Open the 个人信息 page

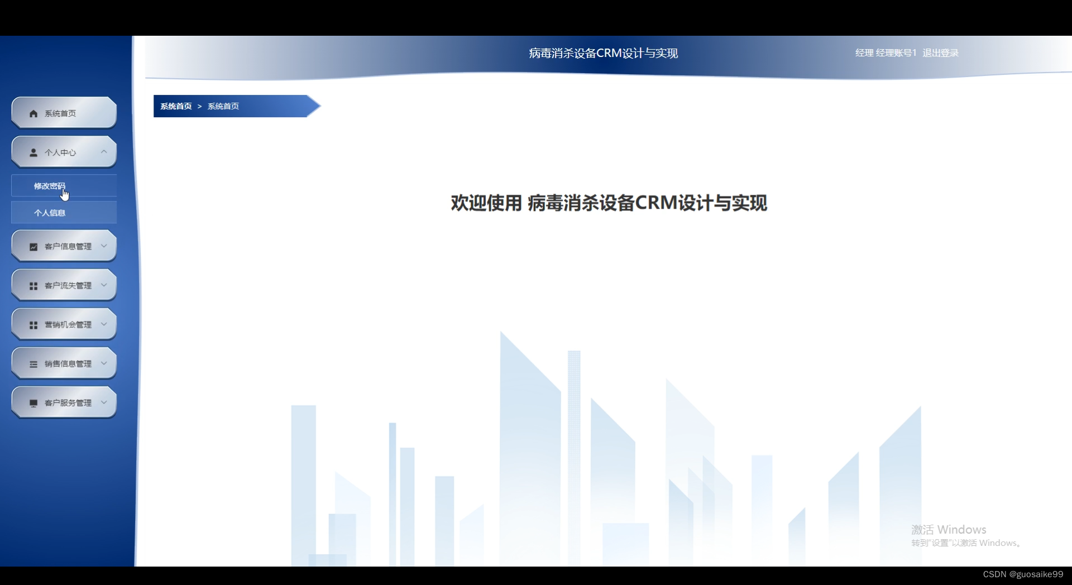(x=49, y=213)
